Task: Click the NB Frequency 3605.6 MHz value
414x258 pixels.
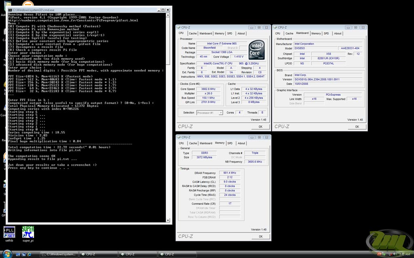Action: [x=255, y=162]
